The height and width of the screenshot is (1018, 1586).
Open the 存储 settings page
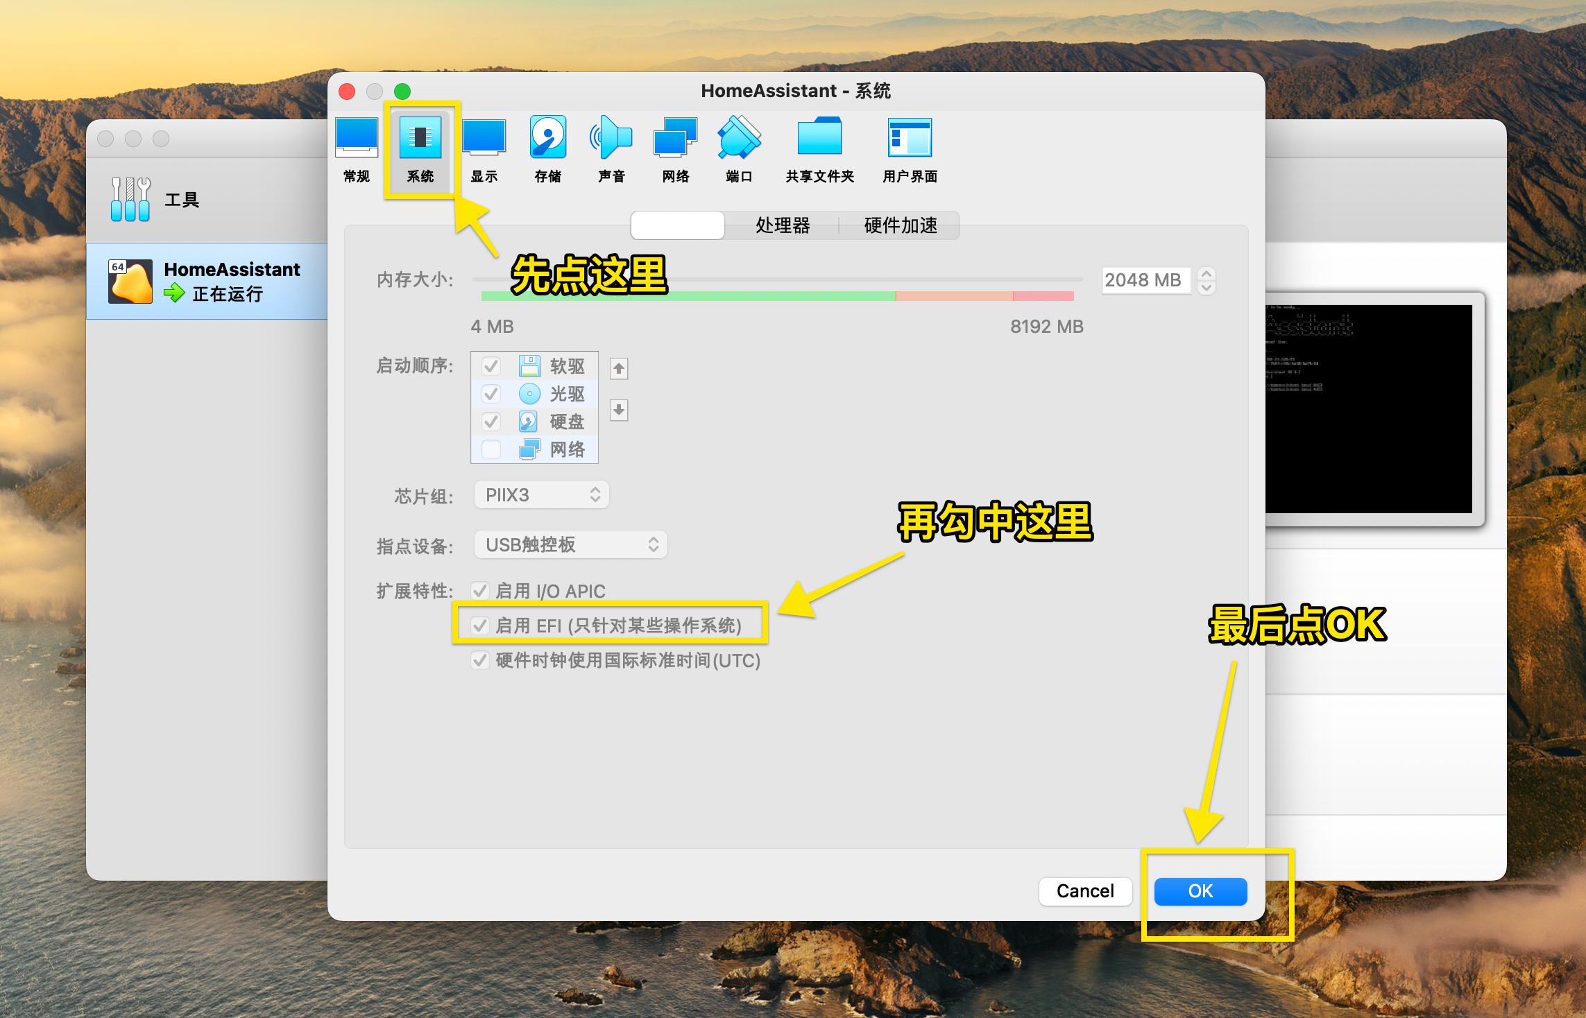(x=547, y=149)
